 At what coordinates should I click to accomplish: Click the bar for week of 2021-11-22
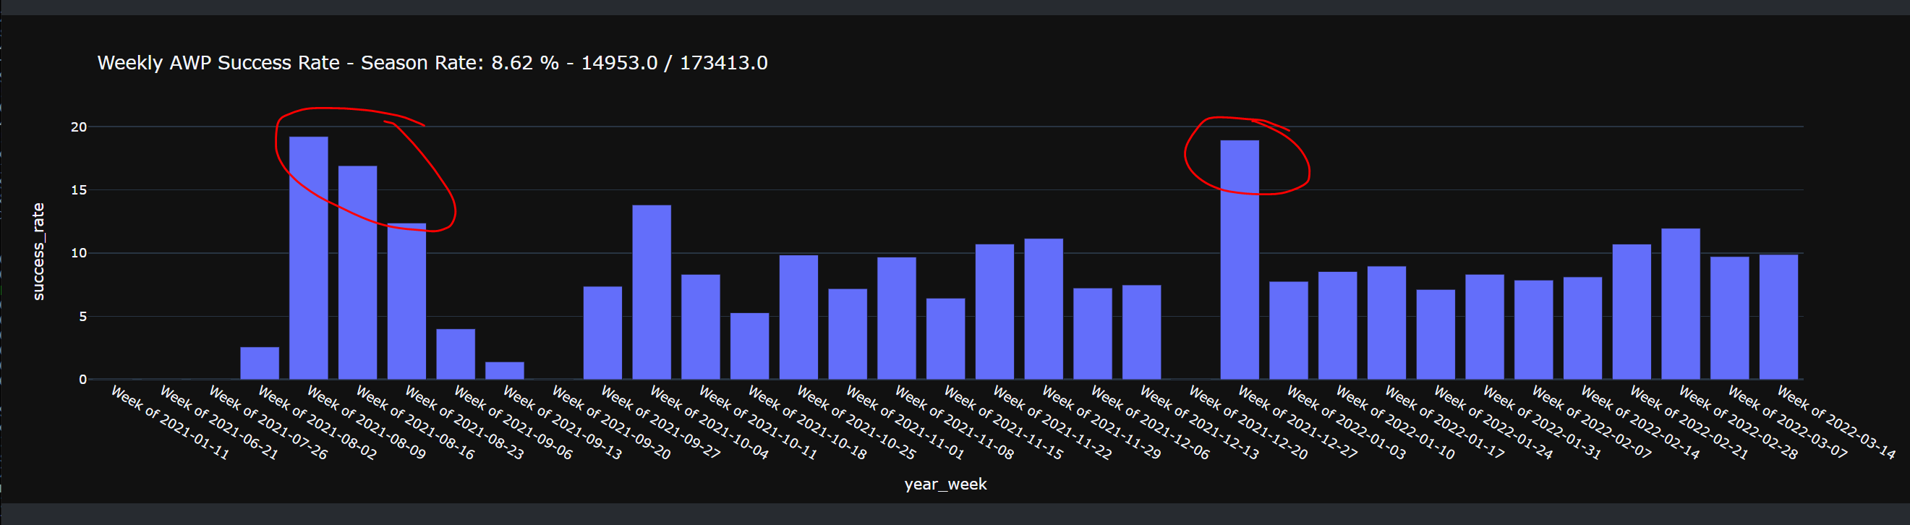pyautogui.click(x=994, y=312)
